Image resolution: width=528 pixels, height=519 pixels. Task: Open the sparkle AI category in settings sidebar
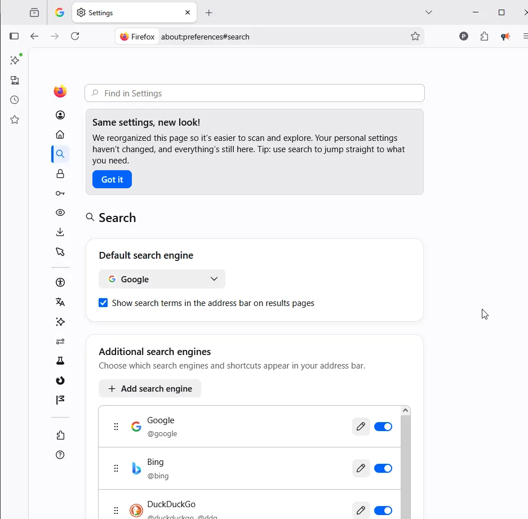60,322
